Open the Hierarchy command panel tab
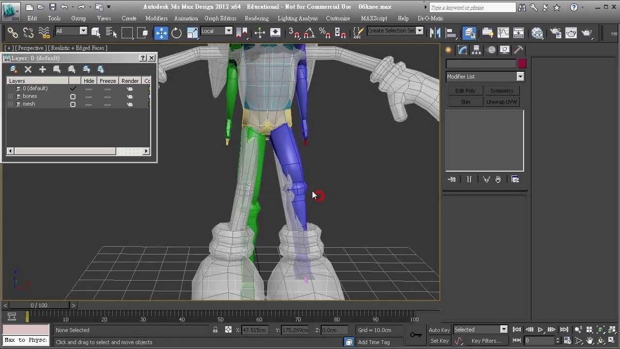Viewport: 620px width, 349px height. pos(477,49)
